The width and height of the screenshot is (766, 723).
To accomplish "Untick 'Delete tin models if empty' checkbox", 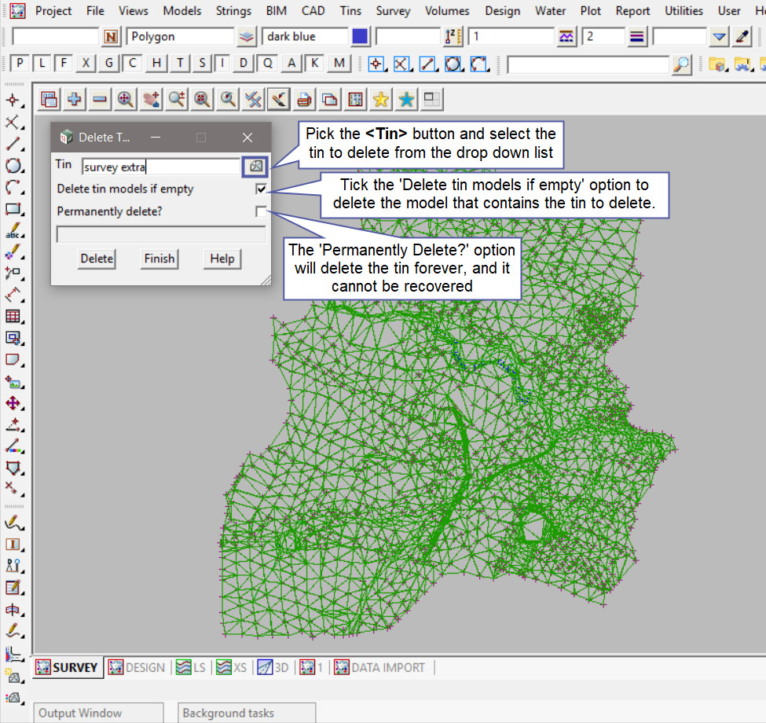I will pyautogui.click(x=261, y=189).
